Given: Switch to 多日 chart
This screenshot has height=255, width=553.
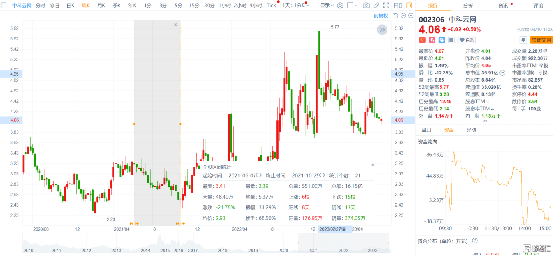Looking at the screenshot, I should (x=55, y=6).
